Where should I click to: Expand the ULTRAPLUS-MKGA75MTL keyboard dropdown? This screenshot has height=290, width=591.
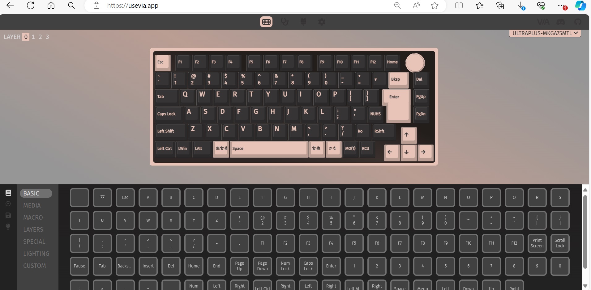point(545,33)
